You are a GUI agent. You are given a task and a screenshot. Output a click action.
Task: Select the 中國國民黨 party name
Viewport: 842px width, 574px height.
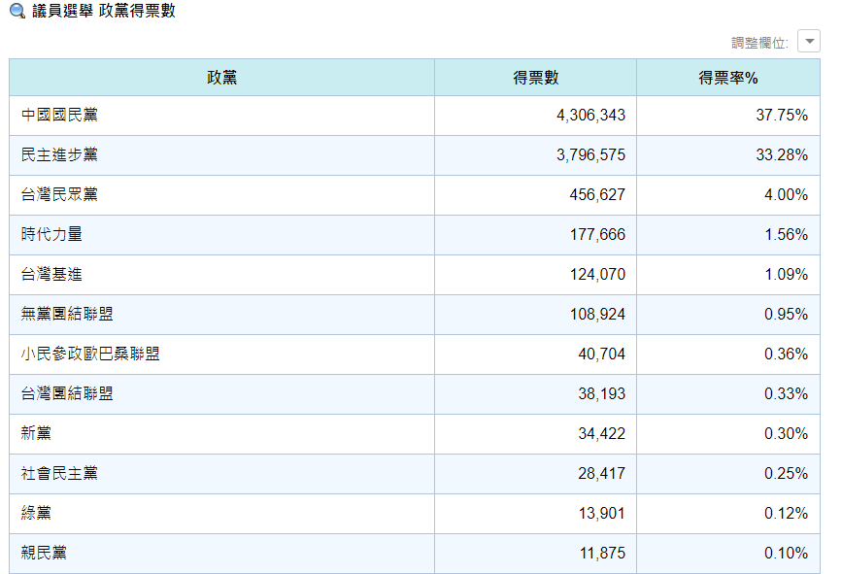59,115
